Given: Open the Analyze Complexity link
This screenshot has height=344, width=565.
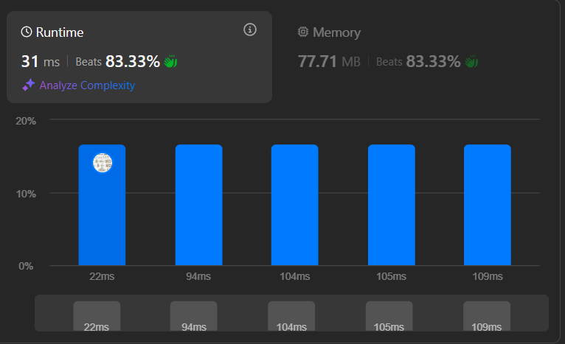Looking at the screenshot, I should click(x=87, y=85).
